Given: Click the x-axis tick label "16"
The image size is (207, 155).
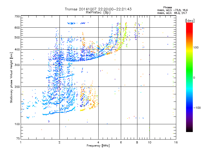Looking at the screenshot, I should pos(176,142).
